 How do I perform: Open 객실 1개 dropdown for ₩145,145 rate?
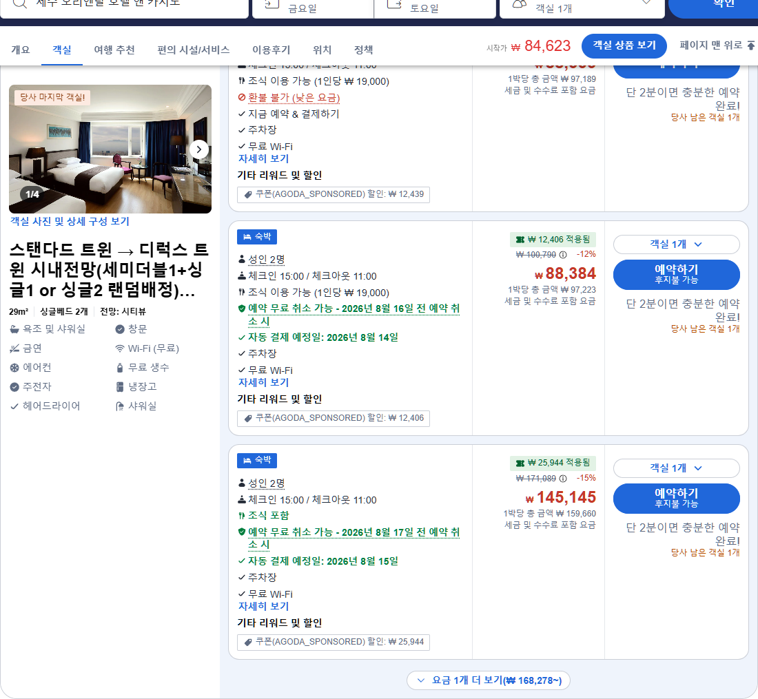tap(676, 468)
